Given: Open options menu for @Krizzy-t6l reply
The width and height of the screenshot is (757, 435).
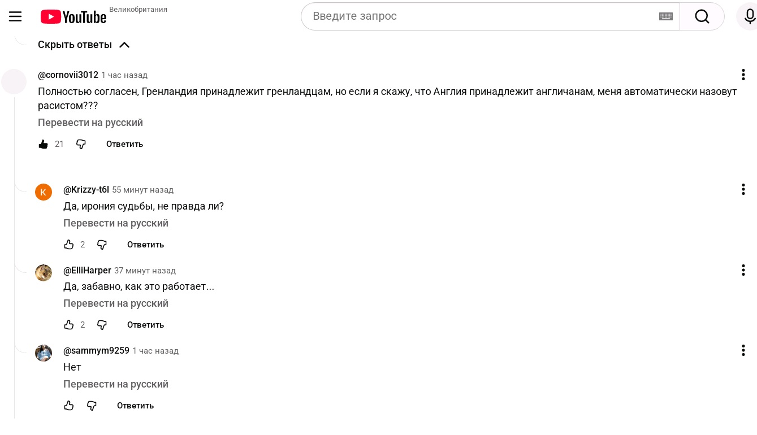Looking at the screenshot, I should (x=743, y=190).
